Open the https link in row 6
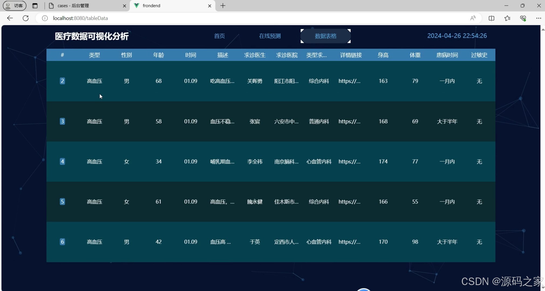The width and height of the screenshot is (545, 291). pos(349,242)
